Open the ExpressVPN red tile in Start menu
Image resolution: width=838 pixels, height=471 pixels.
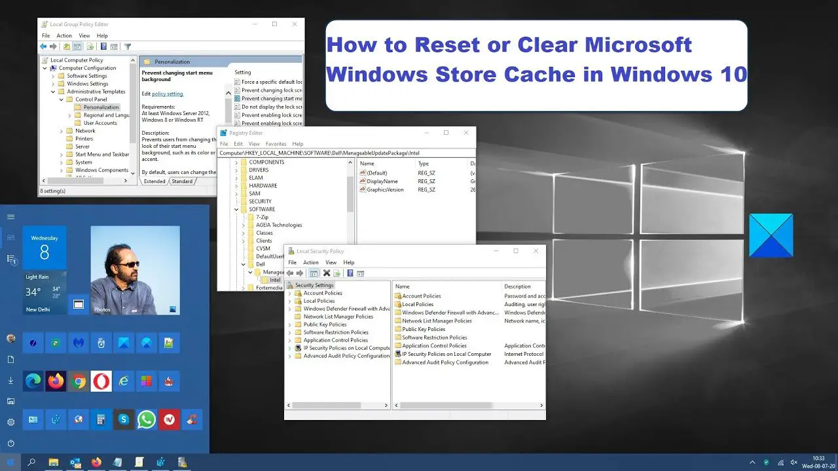click(169, 419)
